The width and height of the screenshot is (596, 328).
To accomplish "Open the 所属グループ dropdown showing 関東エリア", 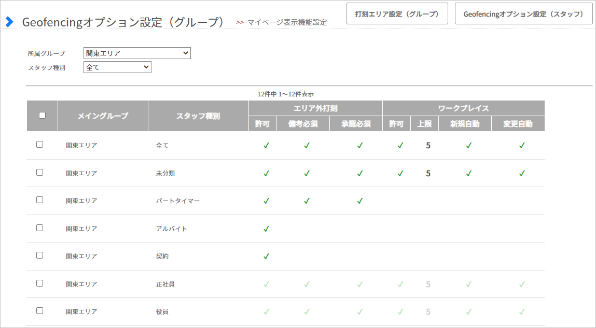I will pyautogui.click(x=137, y=53).
